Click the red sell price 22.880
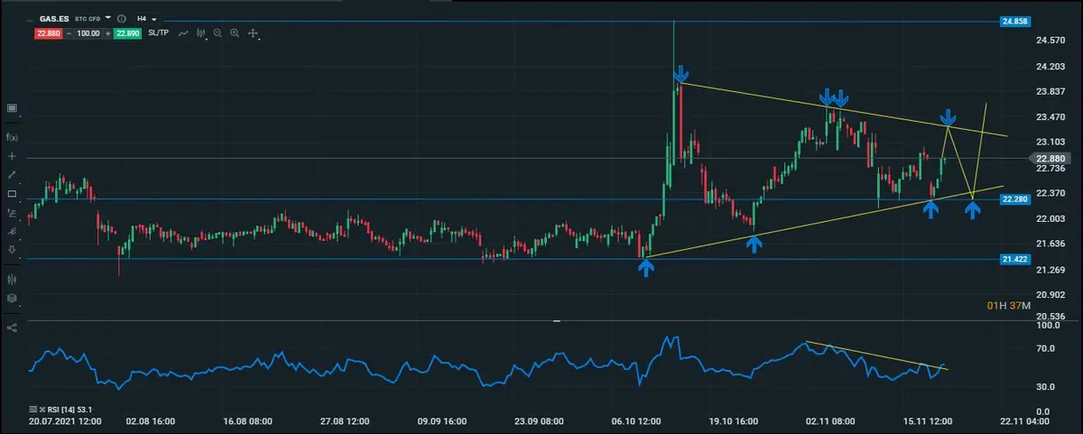The width and height of the screenshot is (1083, 434). point(47,33)
